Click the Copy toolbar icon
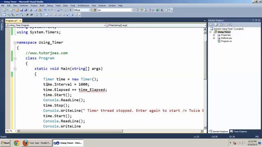 tap(36, 10)
